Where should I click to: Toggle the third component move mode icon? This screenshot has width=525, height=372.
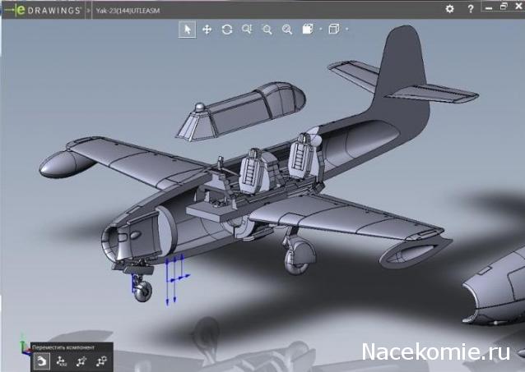tap(81, 360)
